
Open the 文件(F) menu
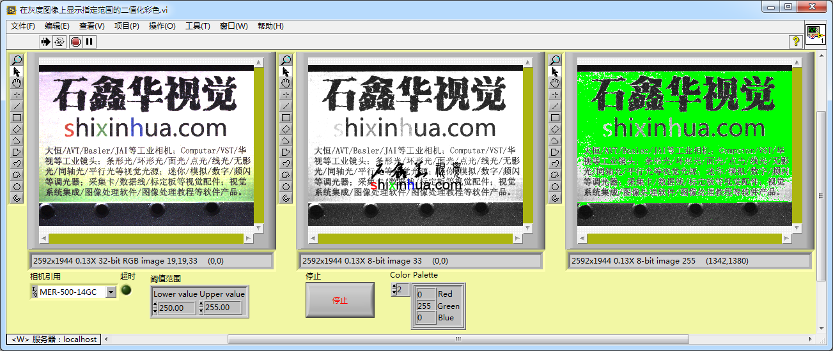(x=23, y=26)
